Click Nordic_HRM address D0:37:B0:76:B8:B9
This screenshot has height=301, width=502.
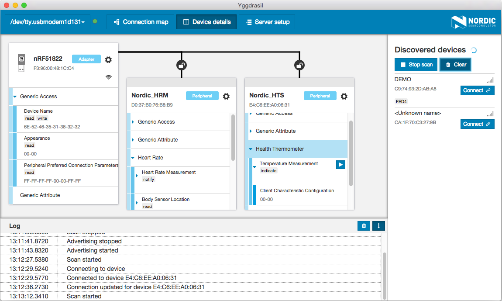[152, 105]
